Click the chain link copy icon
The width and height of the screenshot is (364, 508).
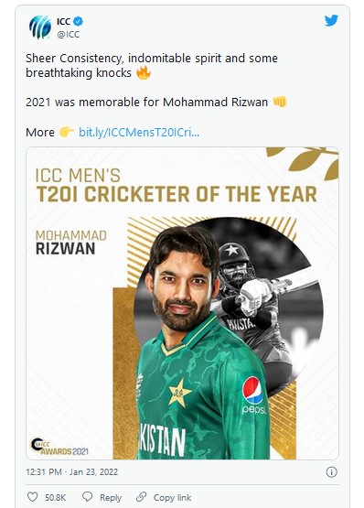click(141, 497)
